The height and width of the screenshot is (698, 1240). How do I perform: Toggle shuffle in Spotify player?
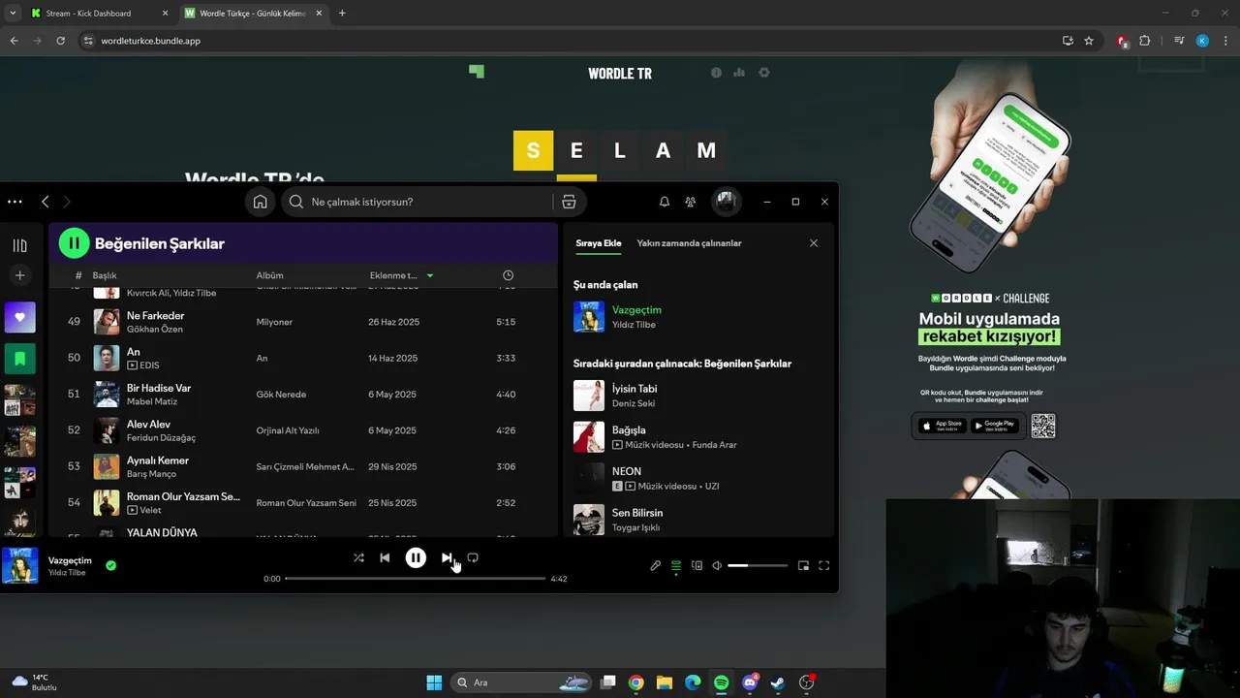click(358, 557)
